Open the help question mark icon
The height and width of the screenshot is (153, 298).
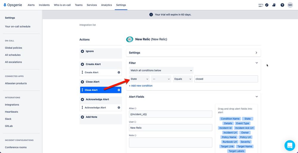pos(282,5)
